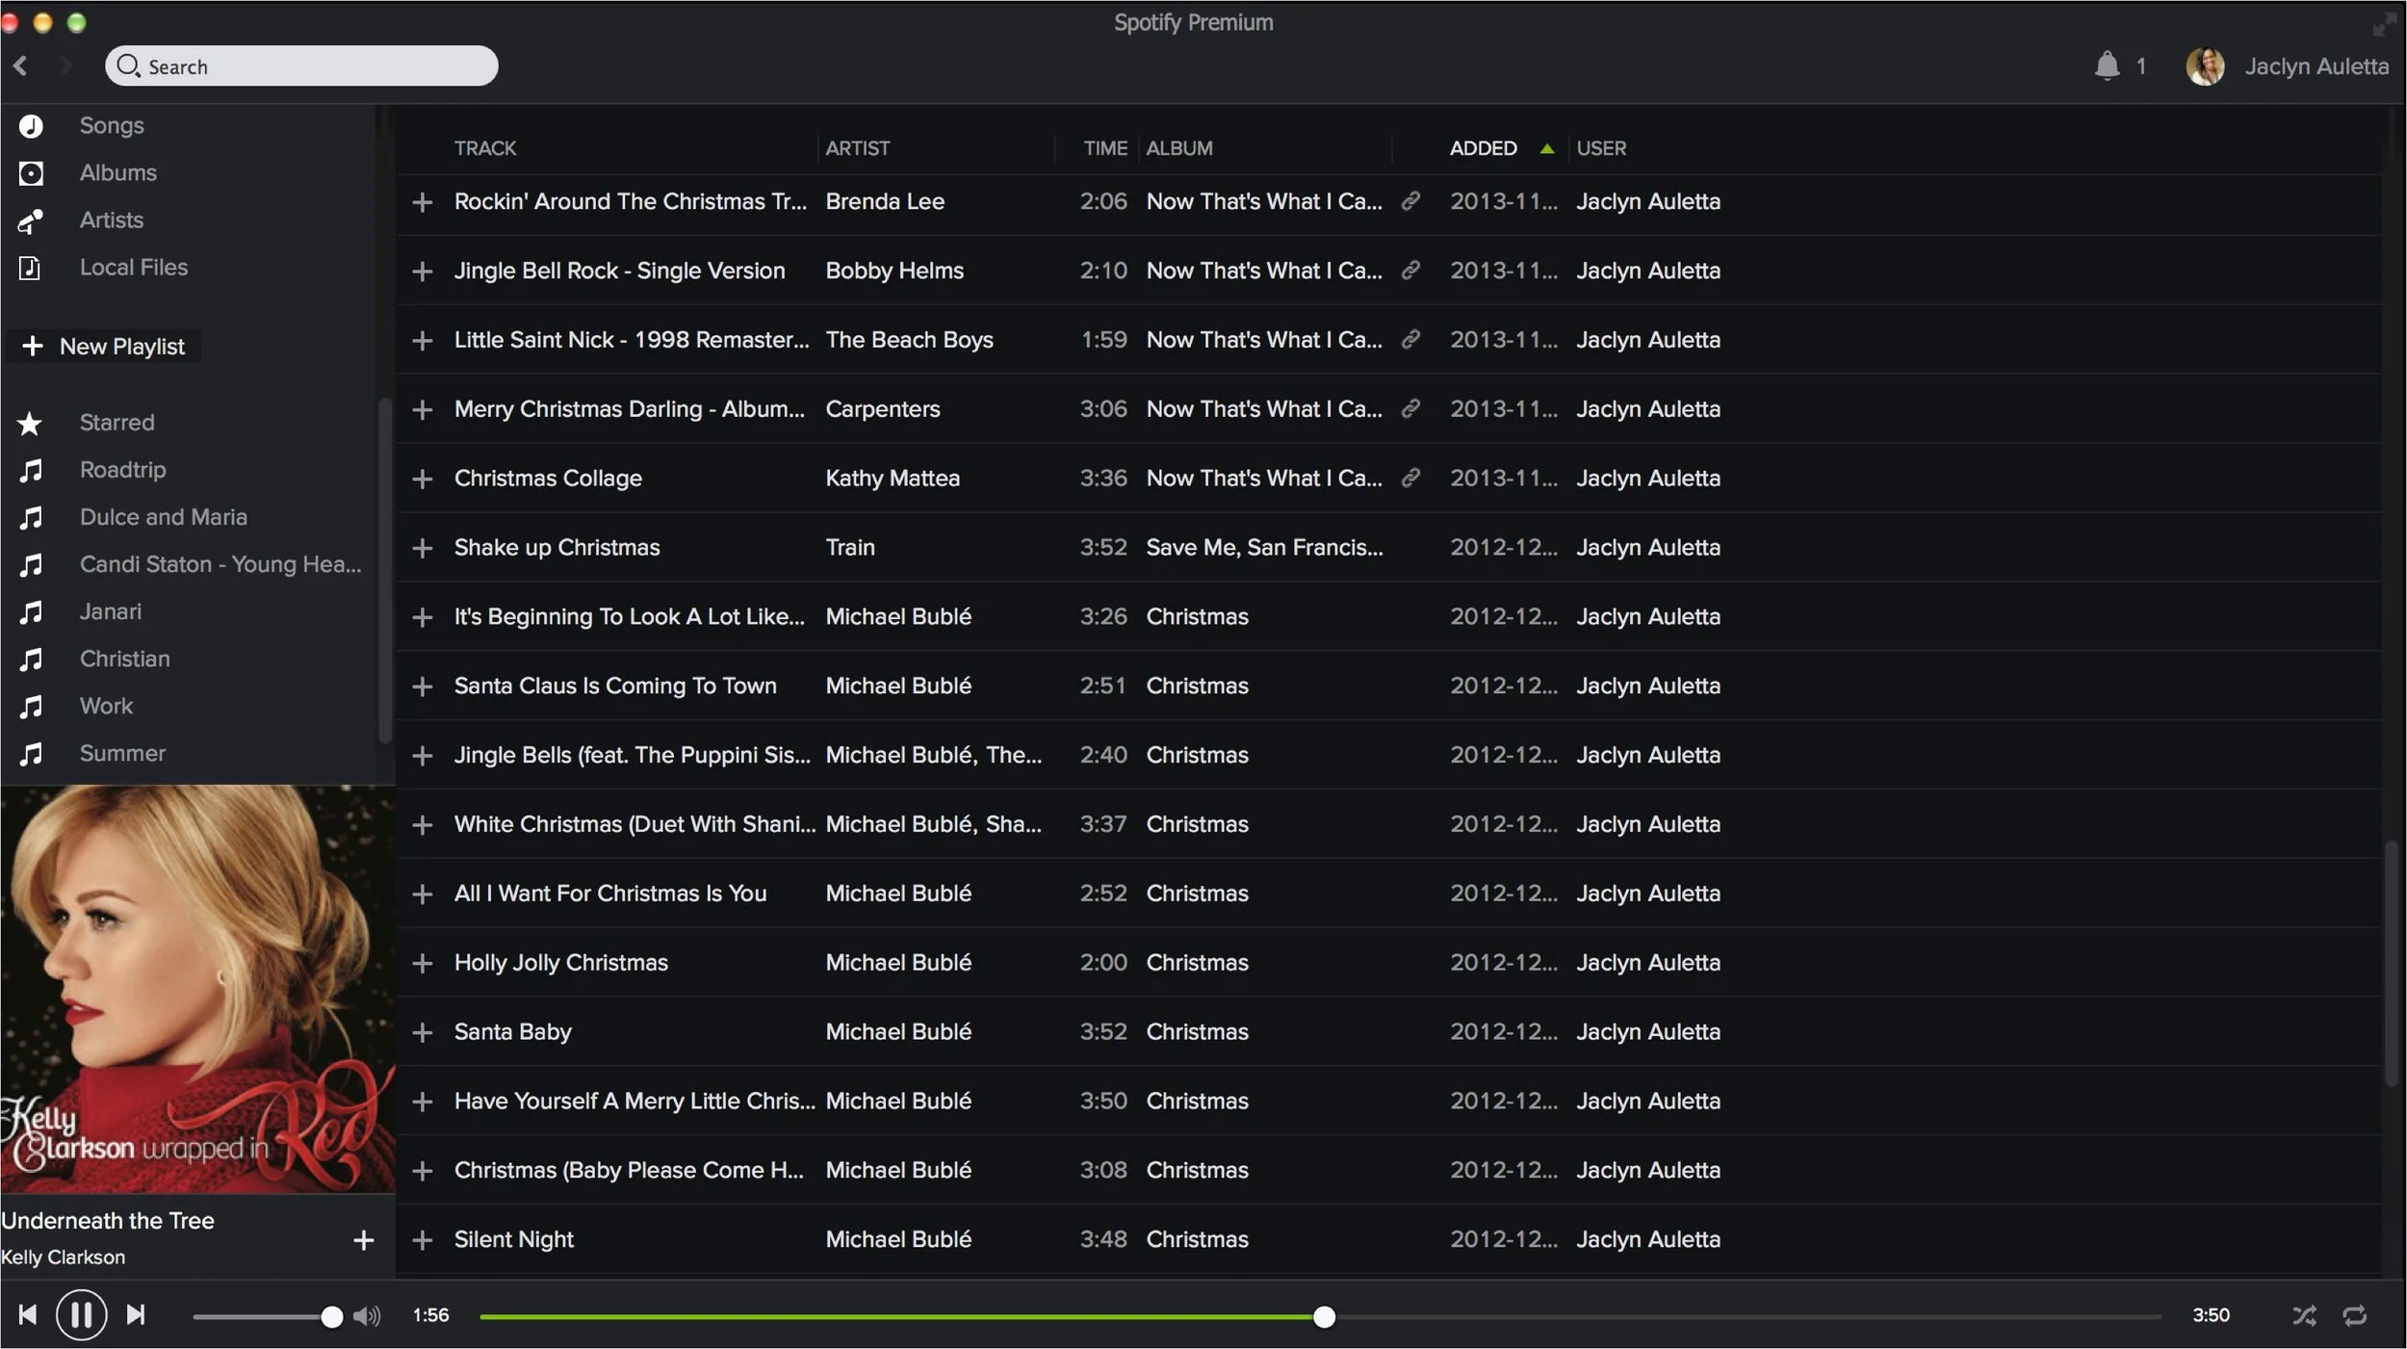This screenshot has height=1349, width=2407.
Task: Open Jaclyn Auletta's profile avatar
Action: [x=2205, y=65]
